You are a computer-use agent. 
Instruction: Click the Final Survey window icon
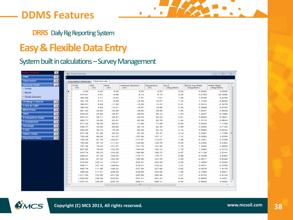click(x=68, y=74)
